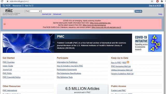166x94 pixels.
Task: Expand the How To dropdown menu
Action: tap(29, 6)
